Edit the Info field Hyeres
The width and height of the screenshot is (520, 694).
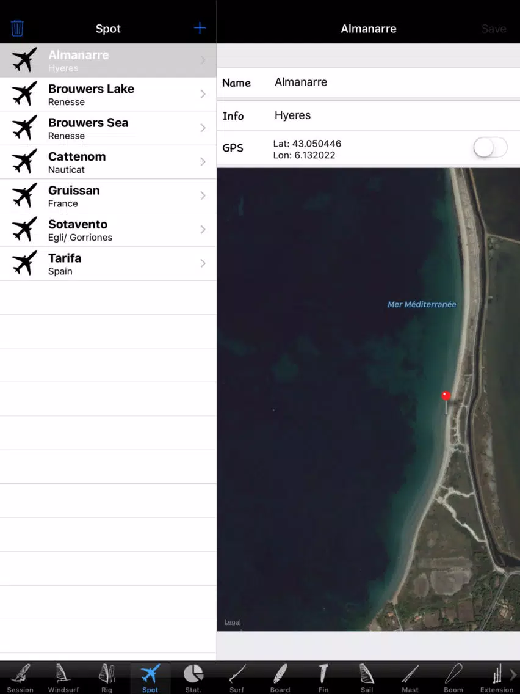pyautogui.click(x=369, y=115)
